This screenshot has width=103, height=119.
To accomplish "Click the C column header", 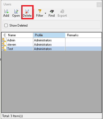I will click(x=4, y=35).
